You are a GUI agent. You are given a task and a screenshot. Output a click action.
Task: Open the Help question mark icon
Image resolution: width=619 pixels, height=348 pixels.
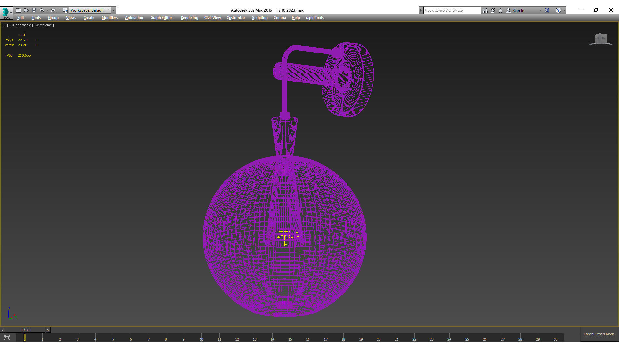(x=558, y=10)
